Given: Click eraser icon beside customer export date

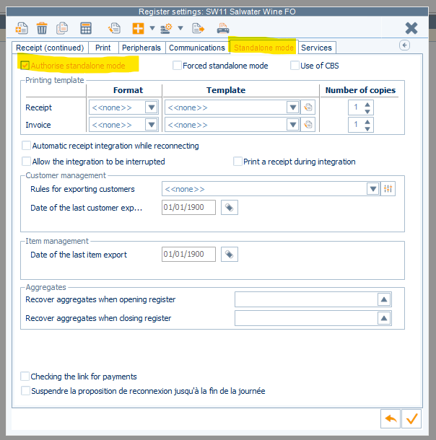Looking at the screenshot, I should click(230, 207).
